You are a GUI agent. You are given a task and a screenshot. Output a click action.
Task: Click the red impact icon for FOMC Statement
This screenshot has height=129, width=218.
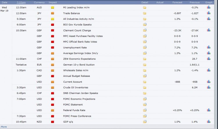click(53, 105)
